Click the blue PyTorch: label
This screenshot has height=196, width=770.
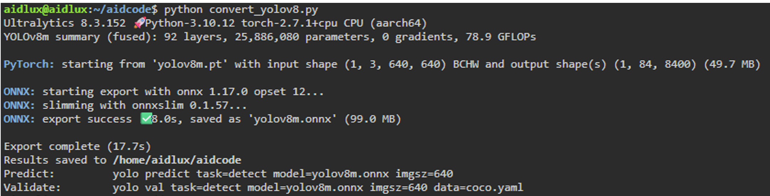click(29, 65)
